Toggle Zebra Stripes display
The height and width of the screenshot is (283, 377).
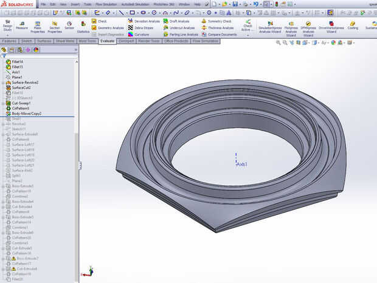tap(140, 28)
